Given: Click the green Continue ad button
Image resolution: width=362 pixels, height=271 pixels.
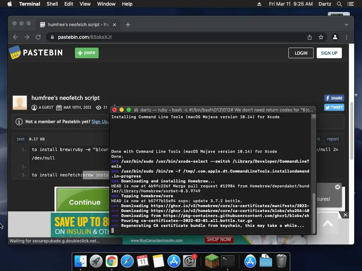Looking at the screenshot, I should (x=83, y=200).
